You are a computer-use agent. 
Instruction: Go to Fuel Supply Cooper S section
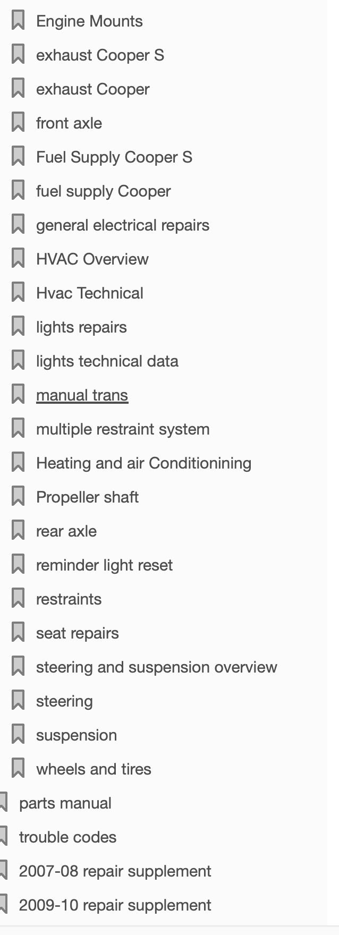(114, 157)
